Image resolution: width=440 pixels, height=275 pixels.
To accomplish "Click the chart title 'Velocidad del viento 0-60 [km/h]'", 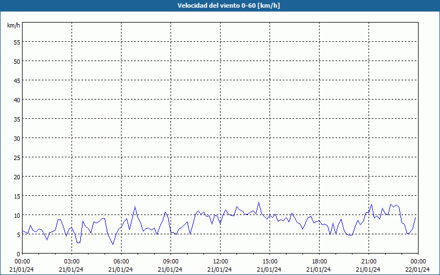I will pos(229,5).
